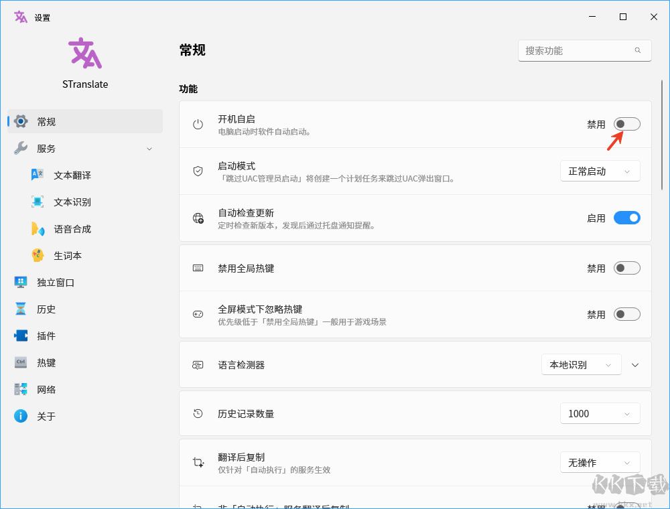Open the 翻译后复制 无操作 dropdown
Viewport: 670px width, 509px height.
click(600, 463)
